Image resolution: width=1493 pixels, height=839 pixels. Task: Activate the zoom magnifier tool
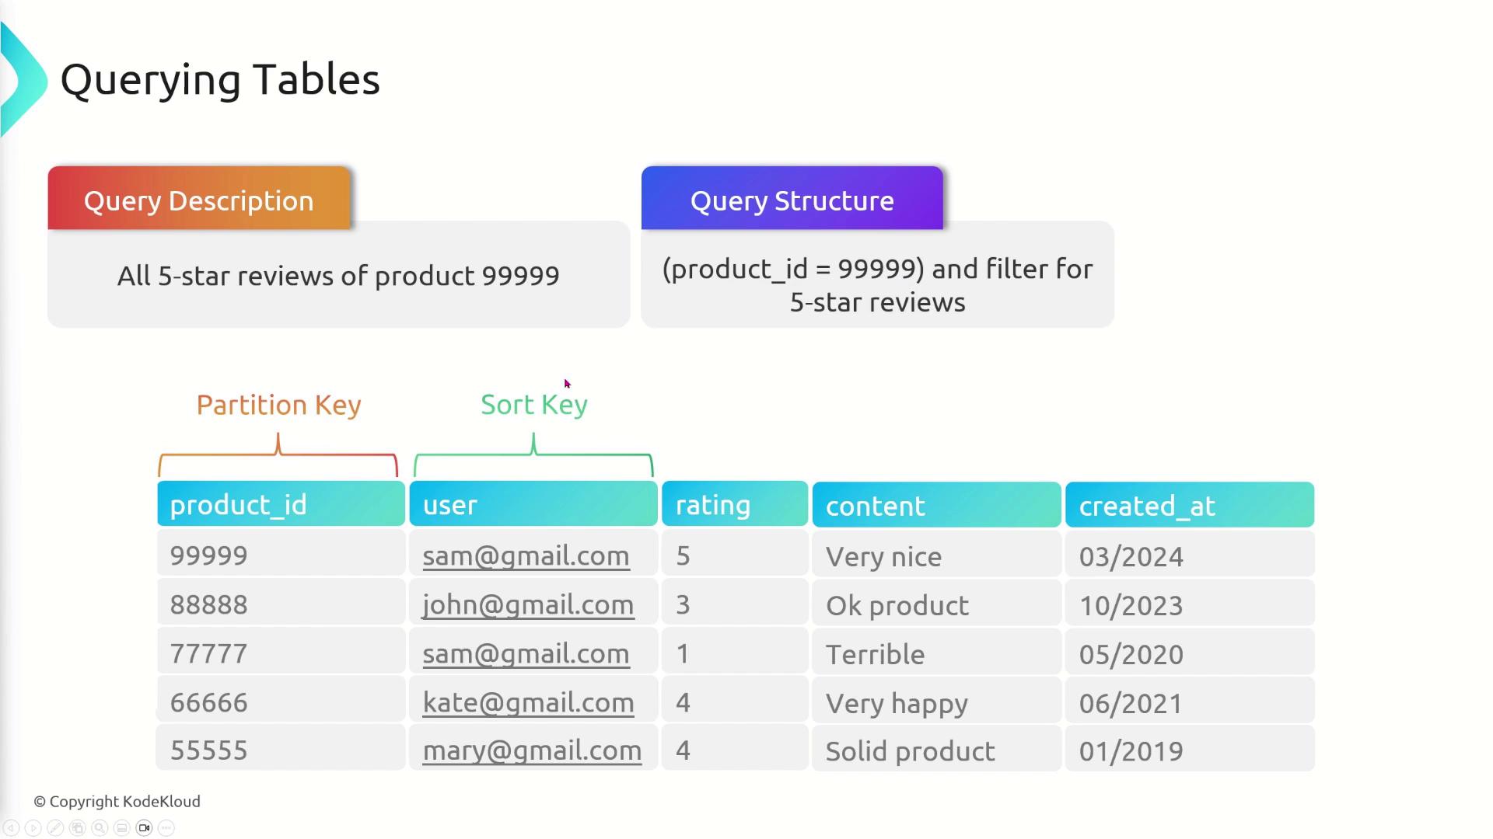100,828
